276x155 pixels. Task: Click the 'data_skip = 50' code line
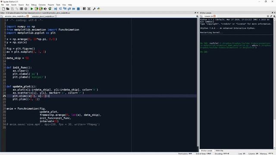coord(18,58)
